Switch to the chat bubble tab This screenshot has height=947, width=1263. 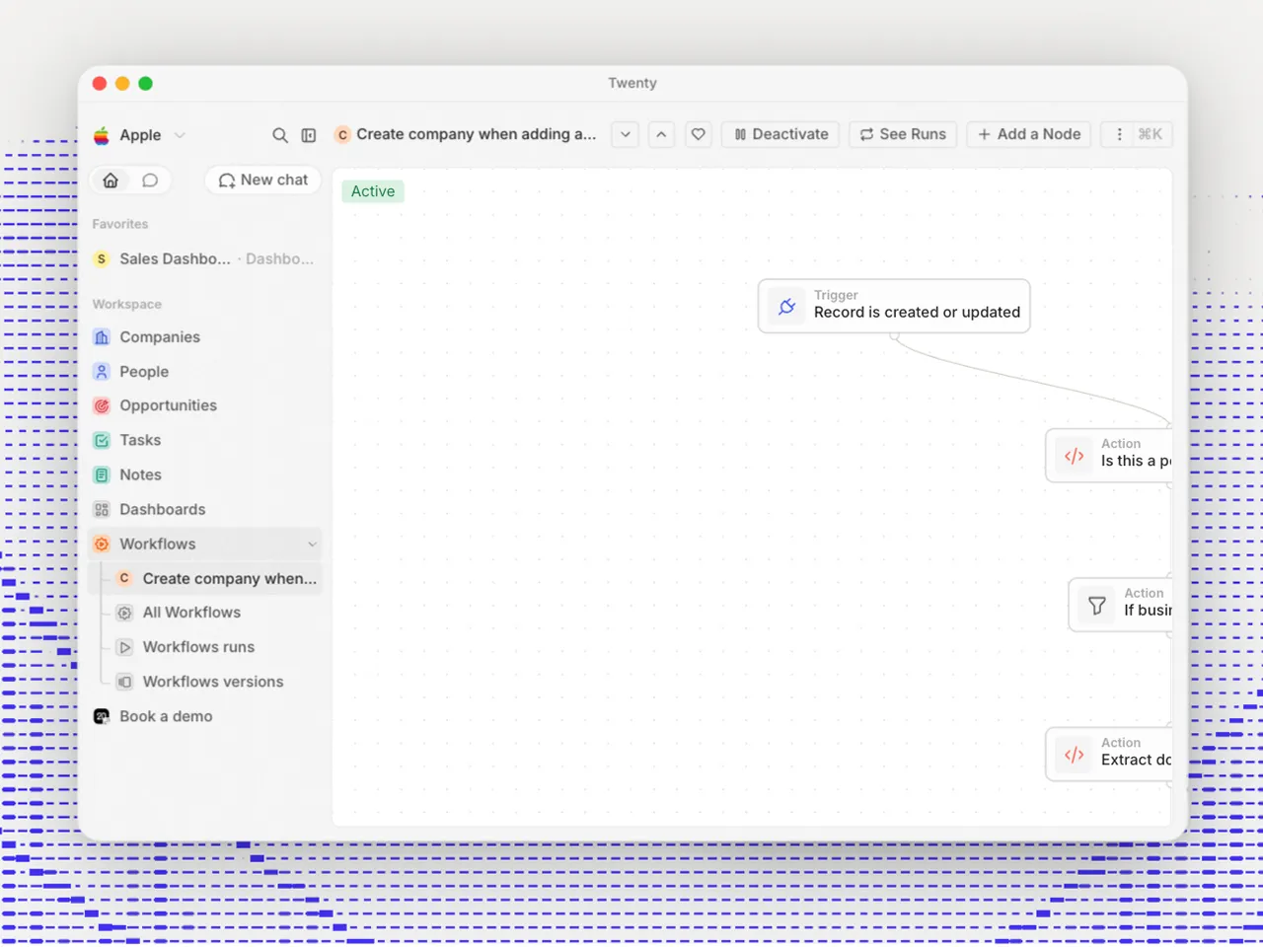(150, 181)
